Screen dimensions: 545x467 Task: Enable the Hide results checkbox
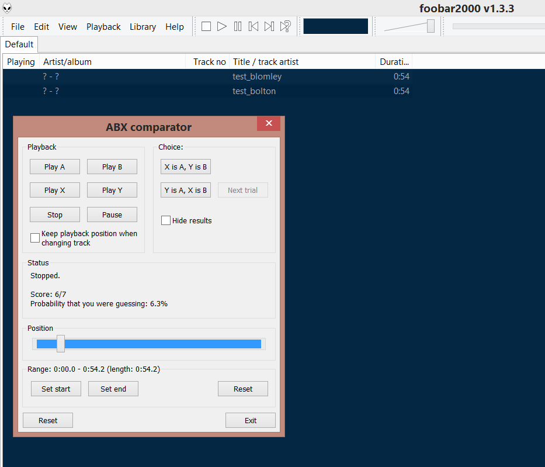coord(166,220)
